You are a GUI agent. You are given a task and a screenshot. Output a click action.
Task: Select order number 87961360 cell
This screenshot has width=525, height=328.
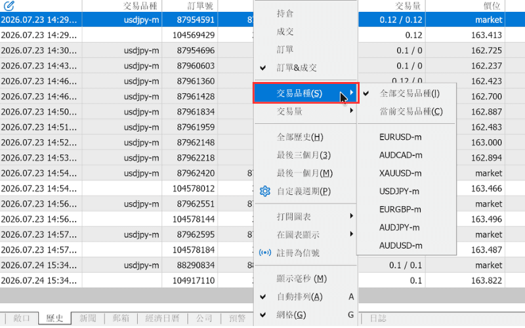196,81
